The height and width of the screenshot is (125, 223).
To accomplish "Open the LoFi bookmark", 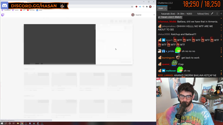I will point(23,10).
